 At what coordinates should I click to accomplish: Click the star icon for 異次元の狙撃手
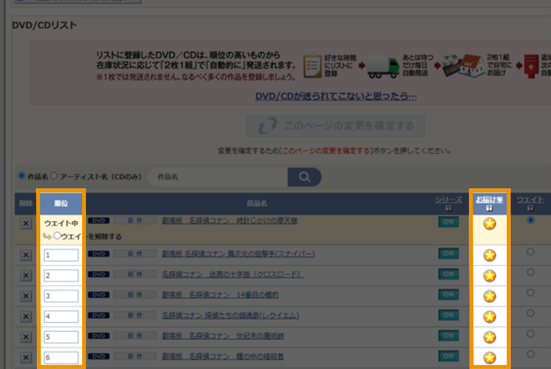(489, 255)
